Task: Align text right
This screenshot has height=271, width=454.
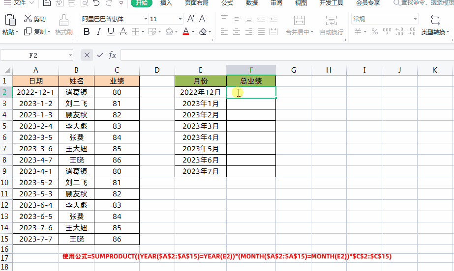Action: click(x=249, y=31)
